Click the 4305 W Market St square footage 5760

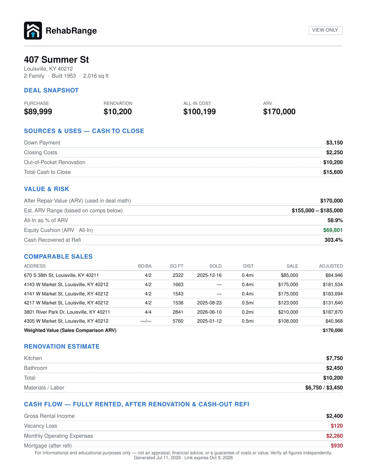pos(178,321)
